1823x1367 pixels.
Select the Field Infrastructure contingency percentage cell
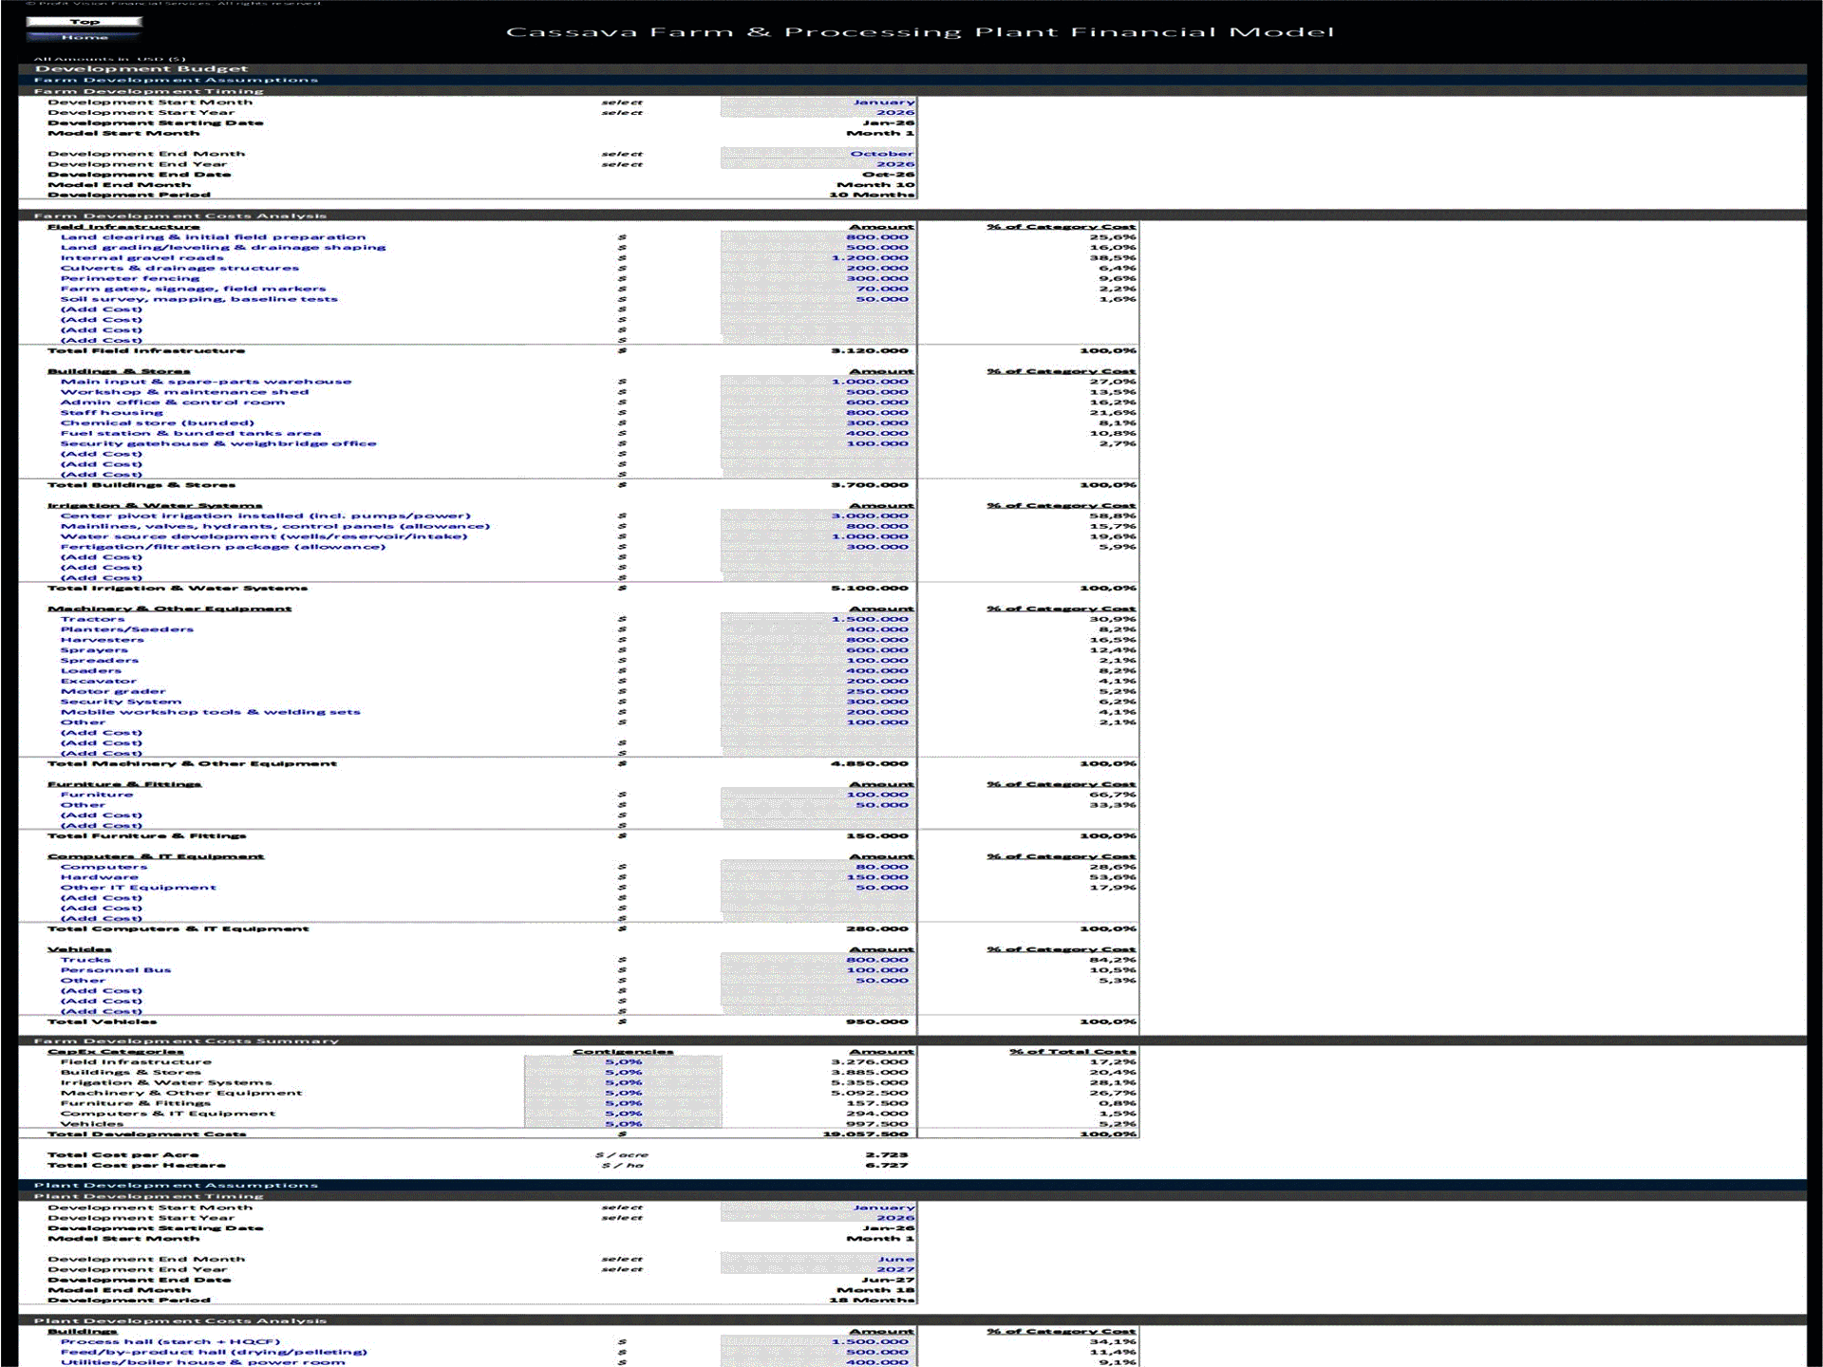click(623, 1062)
